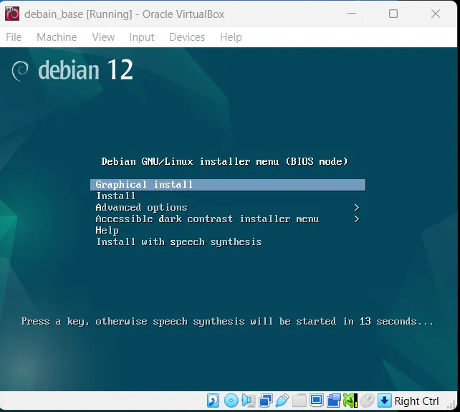Image resolution: width=460 pixels, height=412 pixels.
Task: Click the audio speaker status icon
Action: (248, 401)
